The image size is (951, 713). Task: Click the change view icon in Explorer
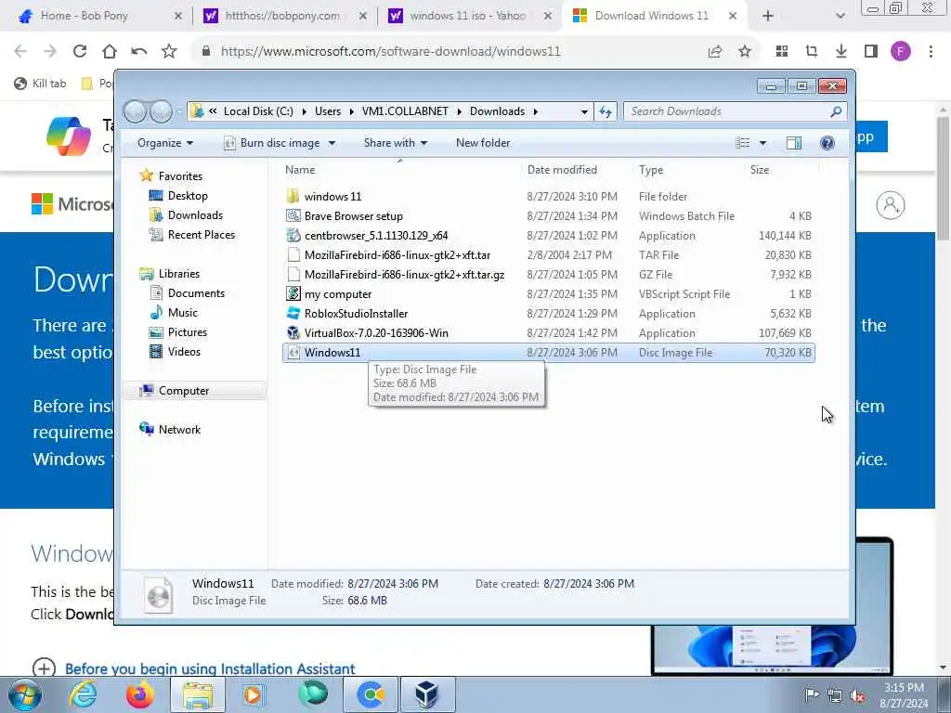tap(743, 143)
